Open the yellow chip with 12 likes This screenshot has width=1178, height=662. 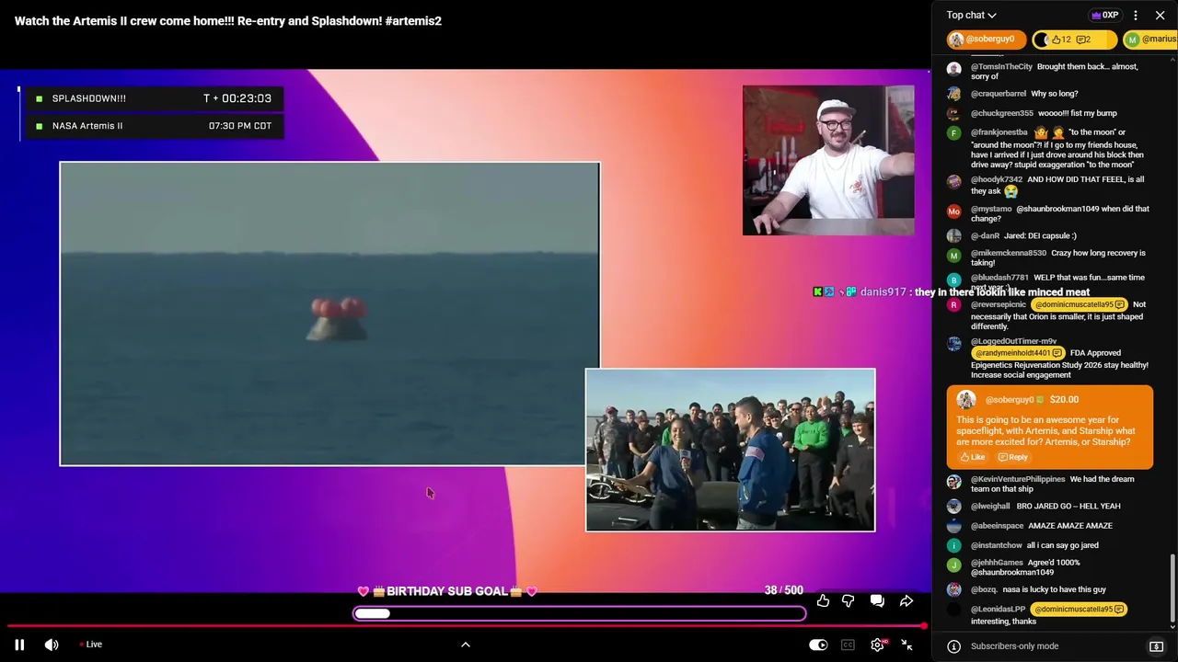click(1074, 40)
